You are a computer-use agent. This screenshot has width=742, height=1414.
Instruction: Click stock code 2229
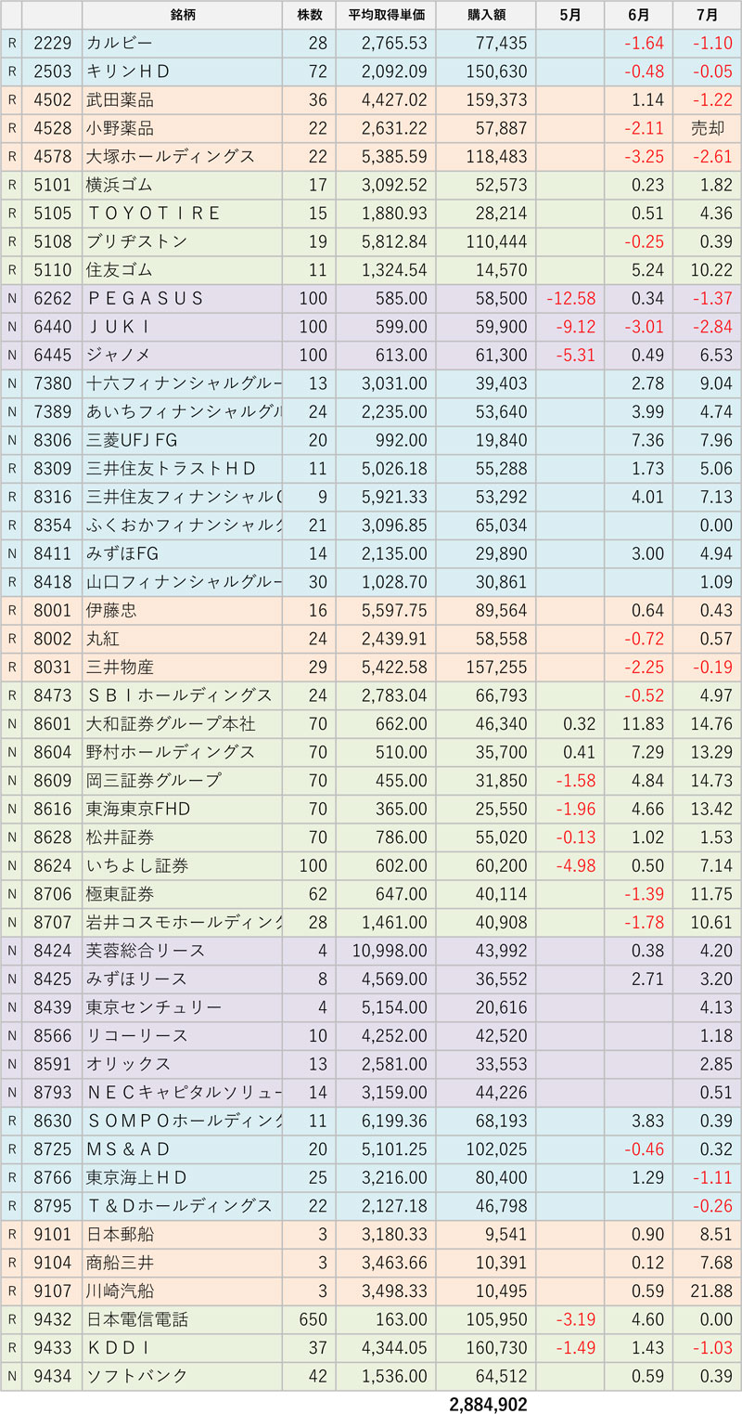point(52,44)
